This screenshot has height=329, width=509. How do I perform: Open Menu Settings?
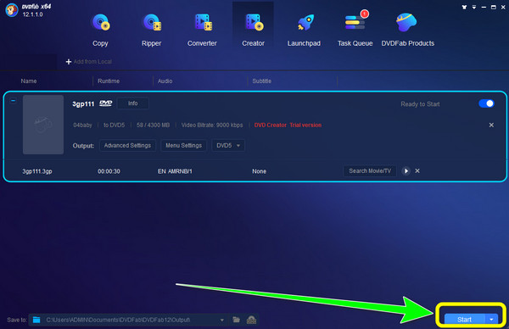(x=184, y=145)
